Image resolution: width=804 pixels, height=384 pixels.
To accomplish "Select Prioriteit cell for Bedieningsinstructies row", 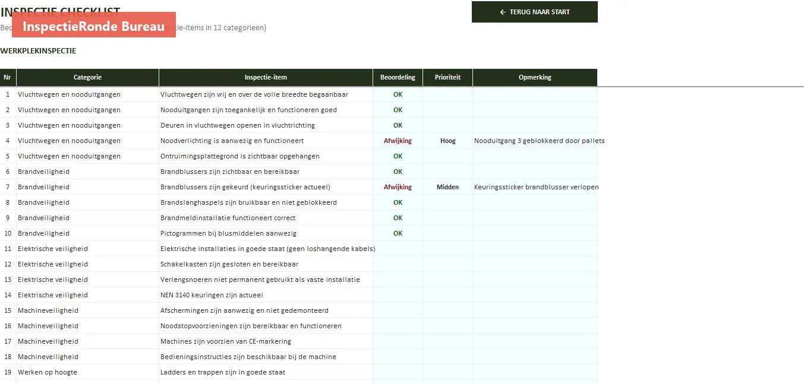I will pyautogui.click(x=447, y=357).
